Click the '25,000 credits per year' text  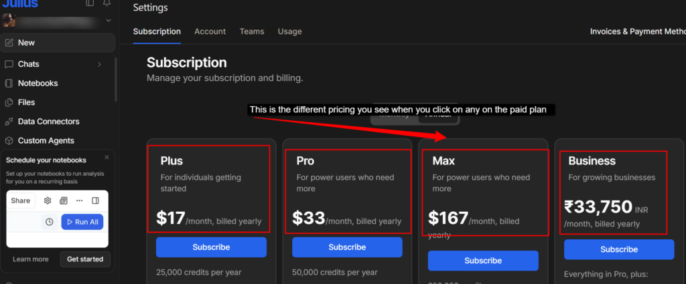point(198,273)
